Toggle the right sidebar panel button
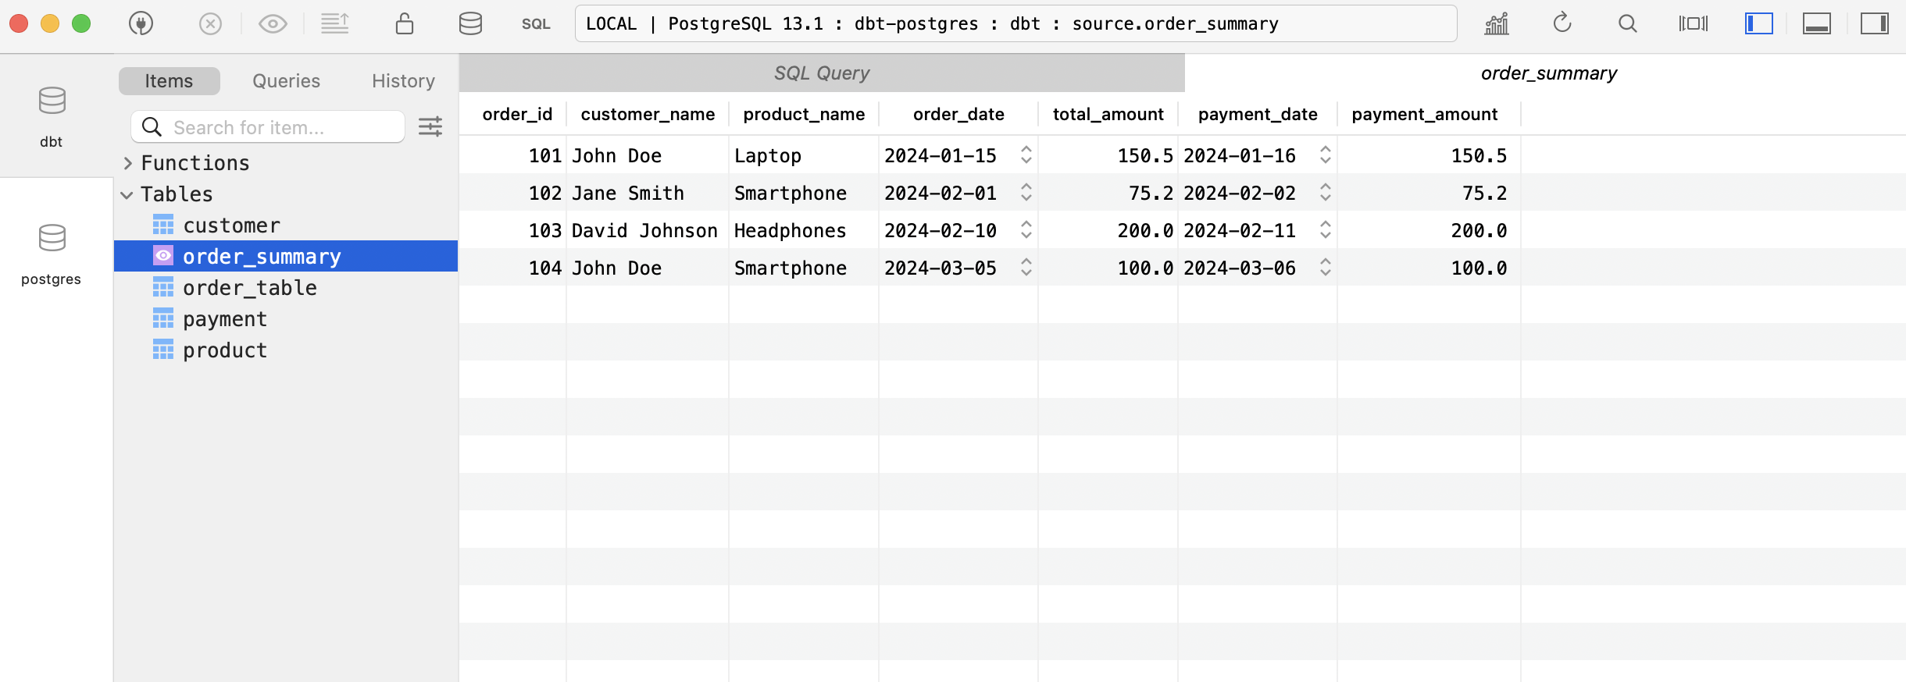The width and height of the screenshot is (1906, 682). [x=1875, y=23]
